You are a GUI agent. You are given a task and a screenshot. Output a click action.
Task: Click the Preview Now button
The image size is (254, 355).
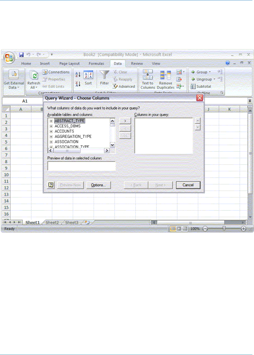pos(70,185)
